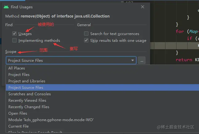This screenshot has height=134, width=199.
Task: Click the 'if' keyword in the editor
Action: pyautogui.click(x=189, y=38)
